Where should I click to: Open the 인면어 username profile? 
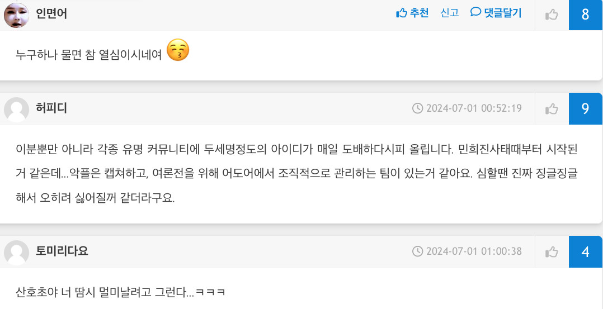(51, 14)
